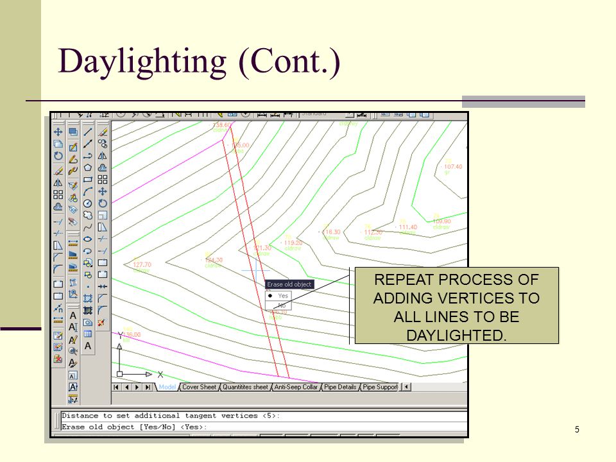
Task: Select the Ellipse tool
Action: point(88,239)
